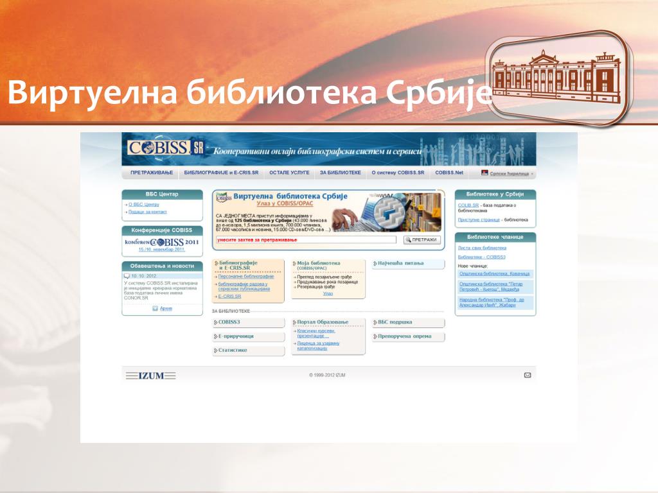The height and width of the screenshot is (493, 658).
Task: Click the COBISS.SR logo in header
Action: point(165,148)
